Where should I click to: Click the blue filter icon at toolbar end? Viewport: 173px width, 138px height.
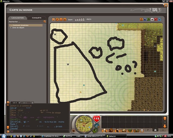point(159,19)
